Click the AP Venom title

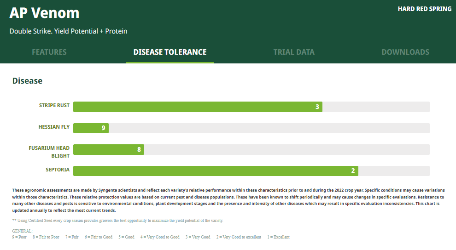(44, 13)
